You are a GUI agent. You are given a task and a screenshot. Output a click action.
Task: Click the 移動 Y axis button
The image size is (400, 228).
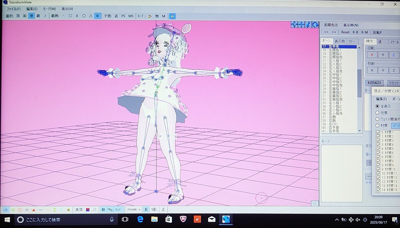[x=383, y=70]
